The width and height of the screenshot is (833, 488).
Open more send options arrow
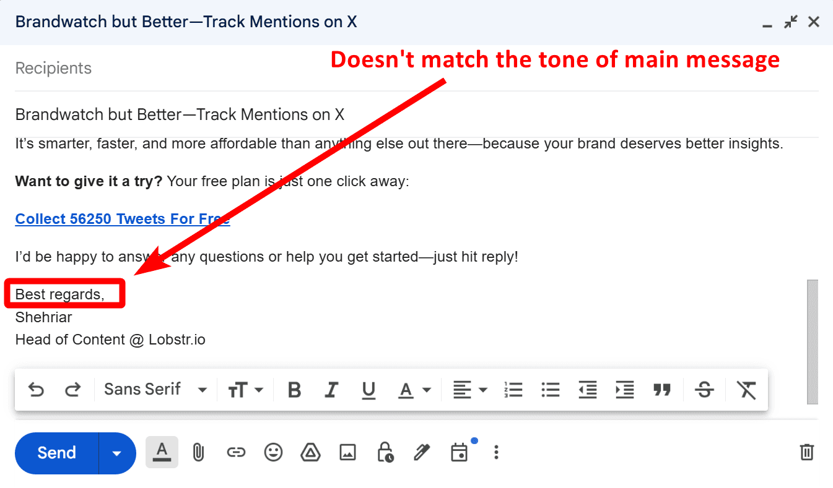117,453
